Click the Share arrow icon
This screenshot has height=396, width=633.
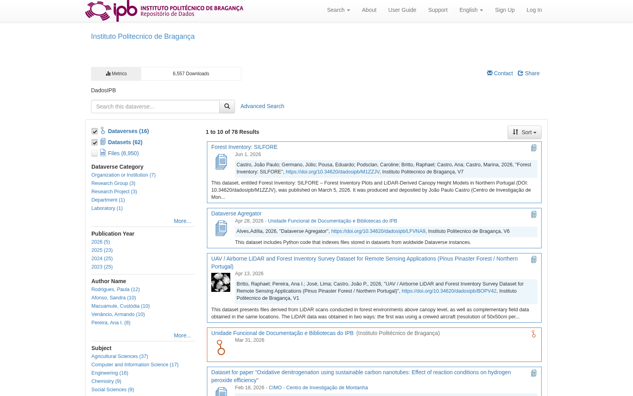pos(521,73)
